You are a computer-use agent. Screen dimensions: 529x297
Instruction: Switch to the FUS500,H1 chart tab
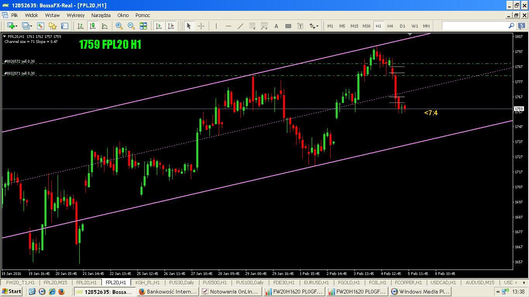pyautogui.click(x=215, y=282)
